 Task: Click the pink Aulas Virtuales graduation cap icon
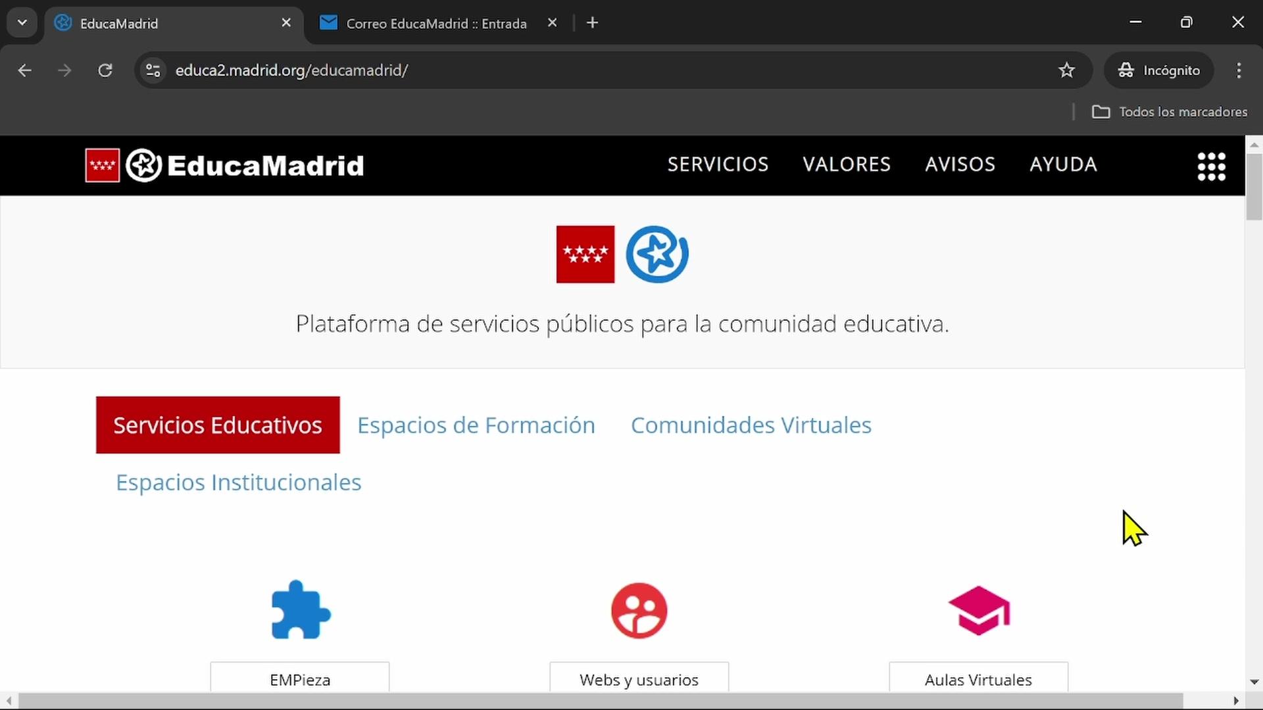[x=979, y=611]
